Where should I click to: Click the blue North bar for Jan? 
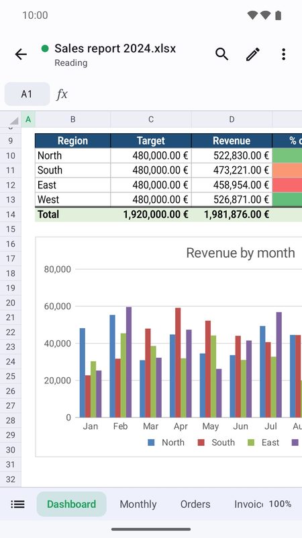83,373
